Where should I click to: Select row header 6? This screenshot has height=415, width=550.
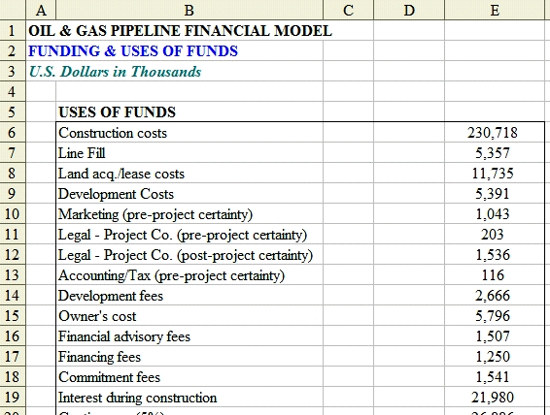pyautogui.click(x=13, y=132)
